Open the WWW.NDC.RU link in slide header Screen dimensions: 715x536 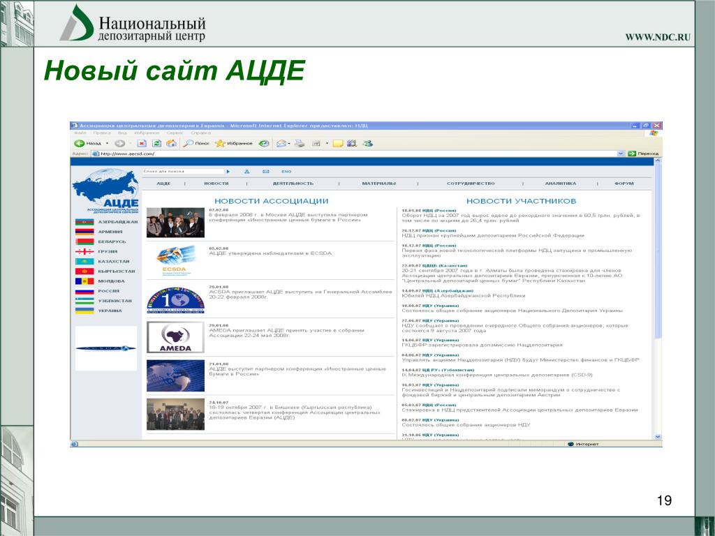(x=658, y=38)
